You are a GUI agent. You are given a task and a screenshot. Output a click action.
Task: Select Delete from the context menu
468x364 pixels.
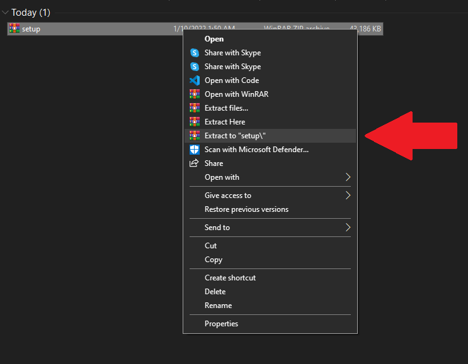[215, 292]
